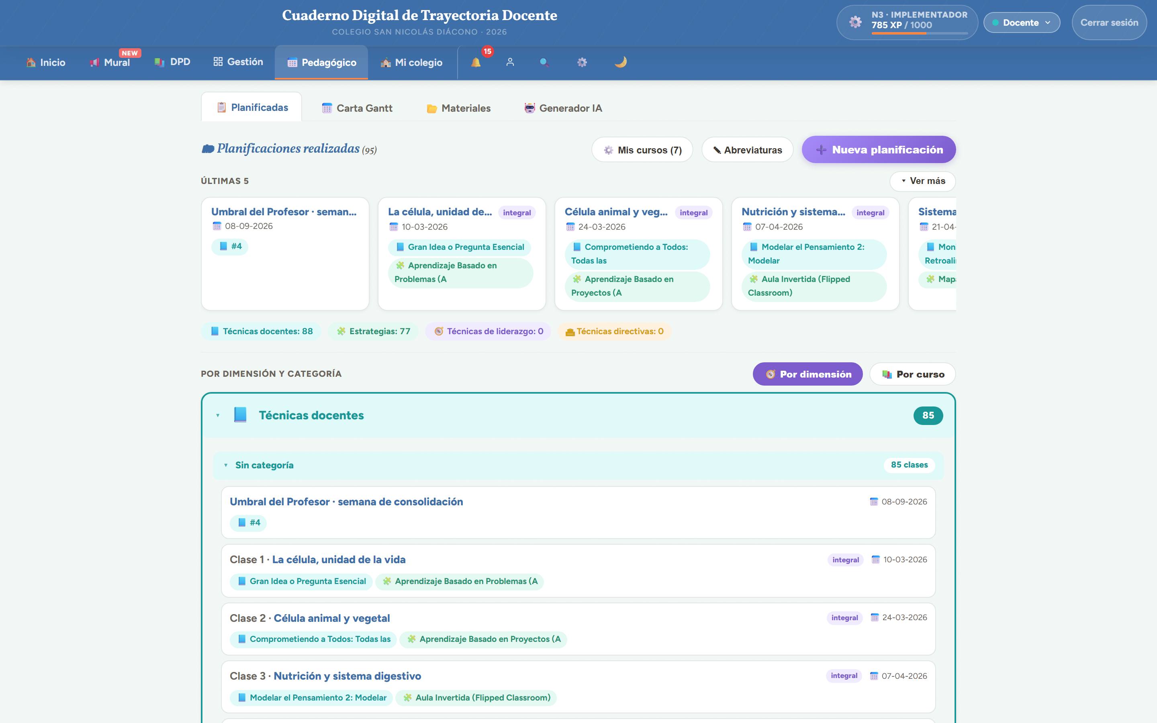Click compass icon in Por dimensión button
The image size is (1157, 723).
[x=771, y=374]
